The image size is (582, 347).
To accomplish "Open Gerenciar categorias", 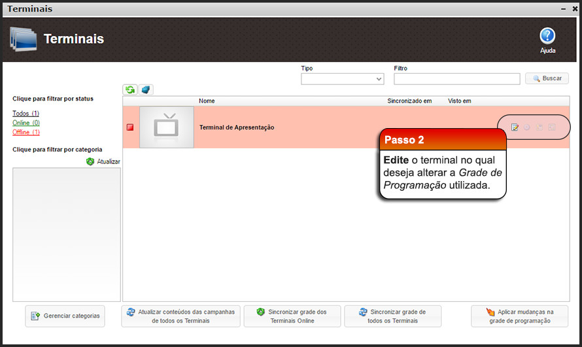I will tap(65, 316).
